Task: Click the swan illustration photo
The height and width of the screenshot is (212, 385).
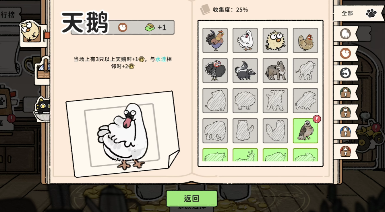Action: pos(123,134)
